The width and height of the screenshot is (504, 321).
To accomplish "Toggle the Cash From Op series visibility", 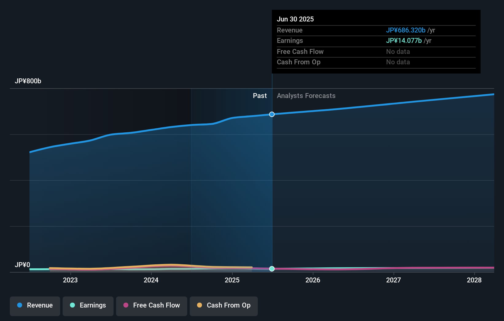I will tap(224, 305).
